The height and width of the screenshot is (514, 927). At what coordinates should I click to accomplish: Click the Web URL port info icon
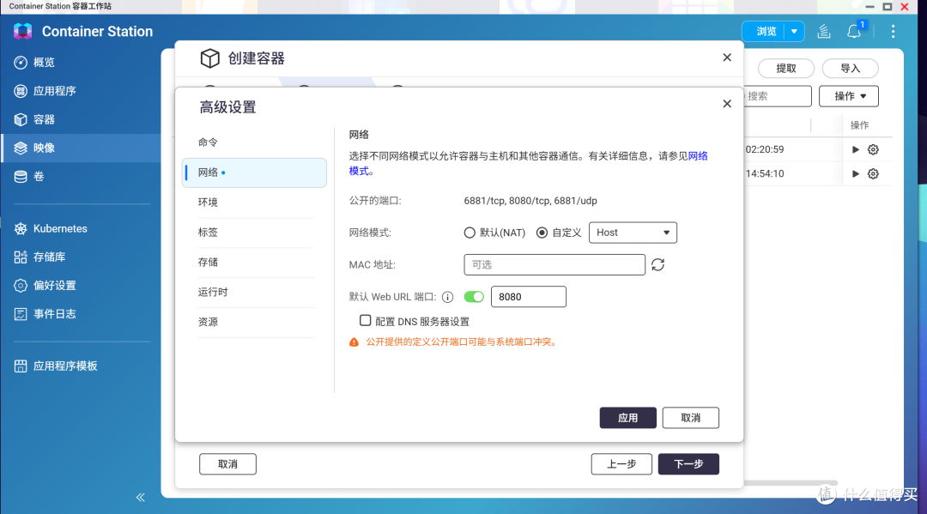pos(447,297)
